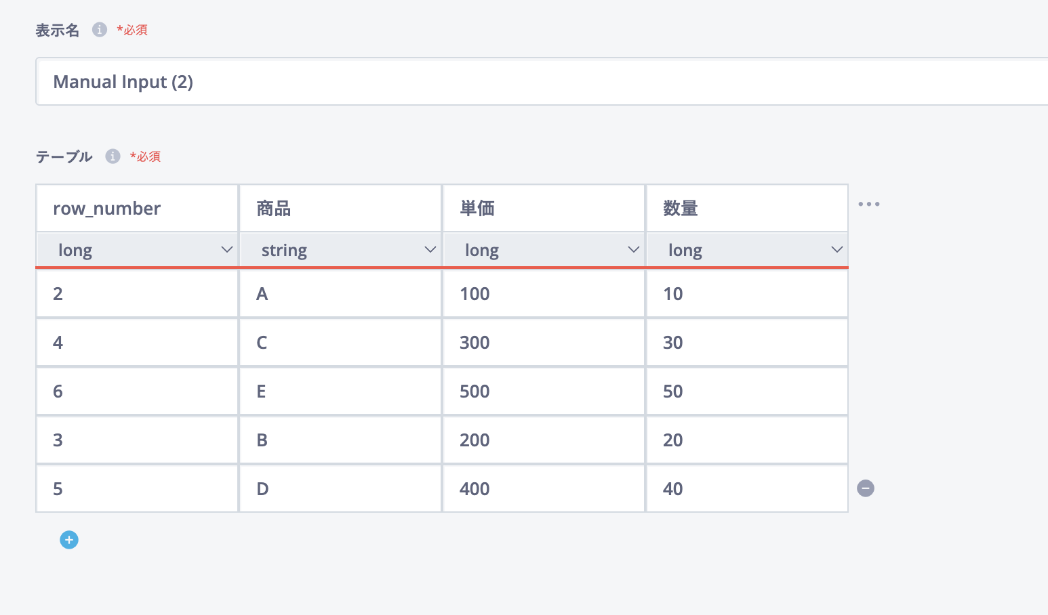Image resolution: width=1048 pixels, height=615 pixels.
Task: Click the info icon next to 表示名
Action: (100, 30)
